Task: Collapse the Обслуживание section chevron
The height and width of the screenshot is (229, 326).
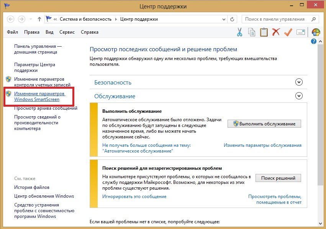Action: (299, 96)
